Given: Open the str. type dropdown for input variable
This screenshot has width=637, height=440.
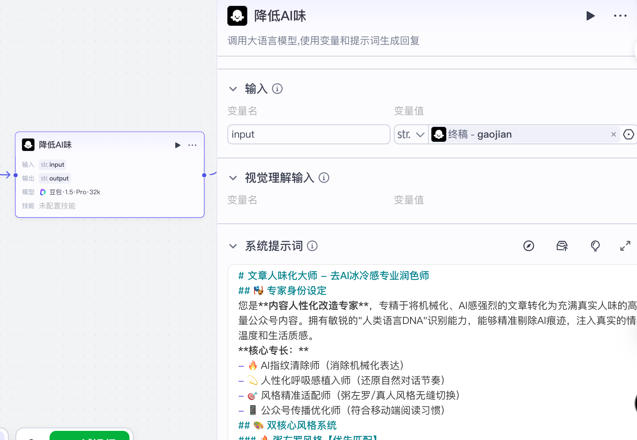Looking at the screenshot, I should (411, 134).
